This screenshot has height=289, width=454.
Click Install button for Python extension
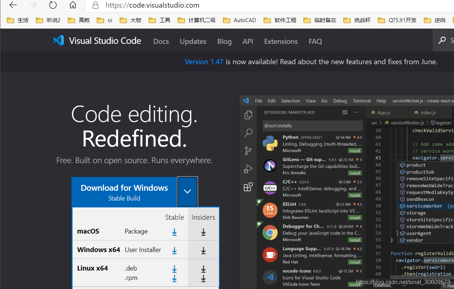point(355,151)
